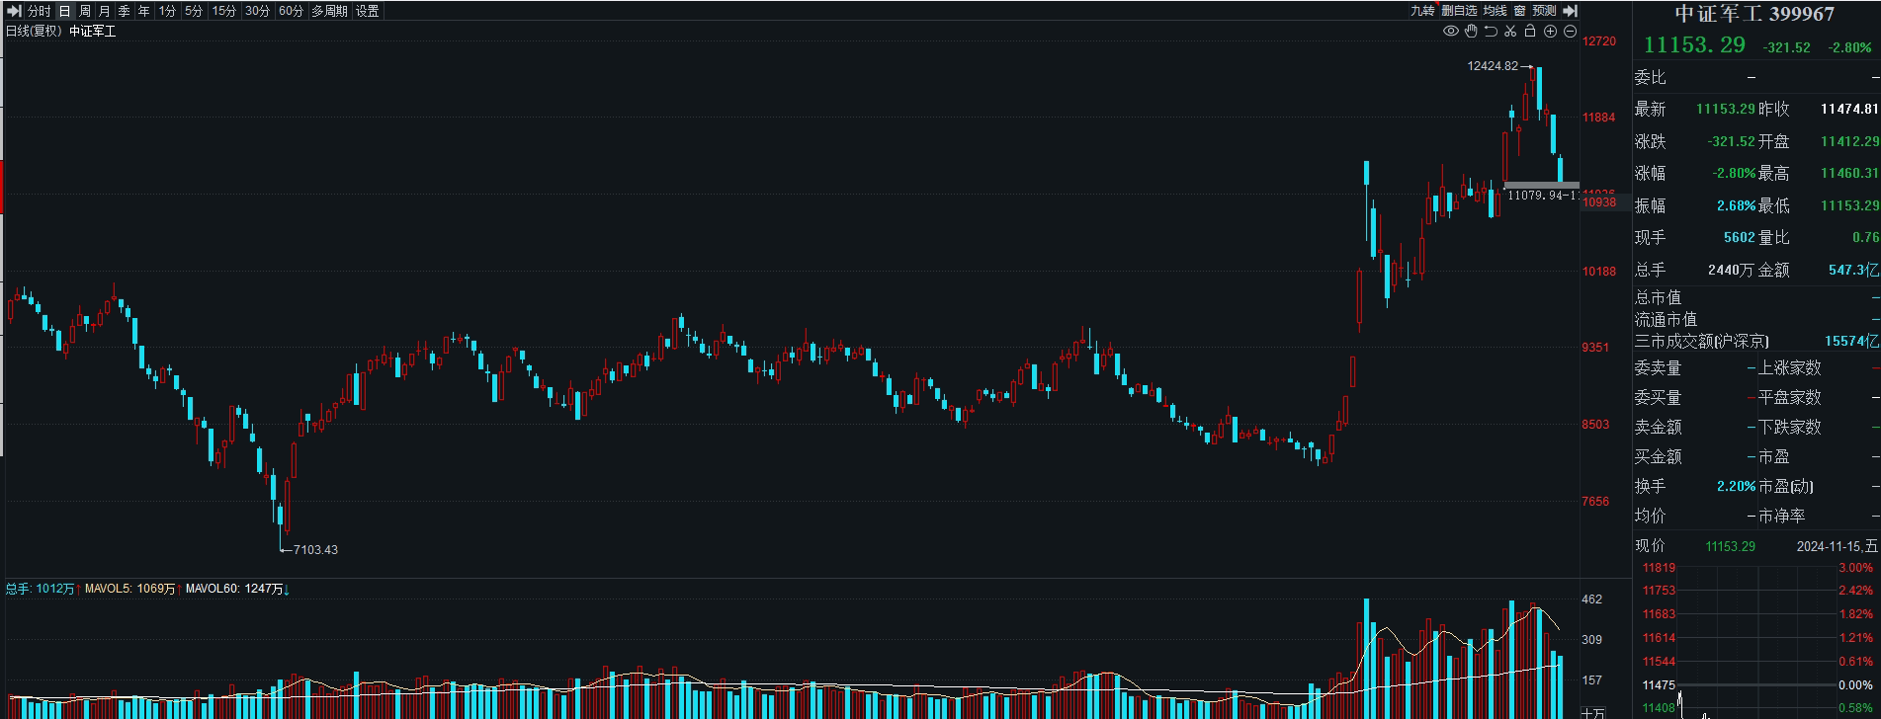Select the scissors cut tool

coord(1510,32)
